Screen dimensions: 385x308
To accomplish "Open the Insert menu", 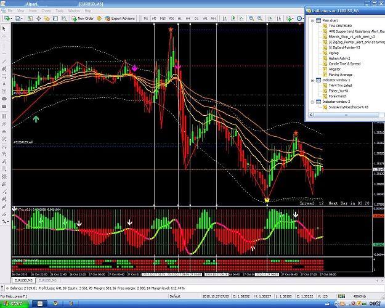I will [33, 11].
